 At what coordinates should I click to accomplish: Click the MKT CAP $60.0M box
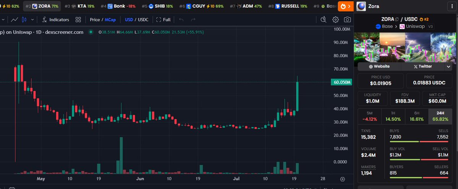[x=437, y=98]
